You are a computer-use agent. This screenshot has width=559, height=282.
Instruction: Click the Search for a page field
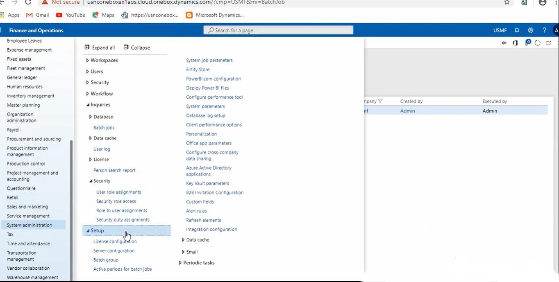(x=278, y=30)
